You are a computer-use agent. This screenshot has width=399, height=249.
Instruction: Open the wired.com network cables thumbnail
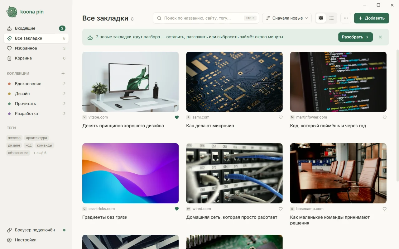click(x=234, y=173)
